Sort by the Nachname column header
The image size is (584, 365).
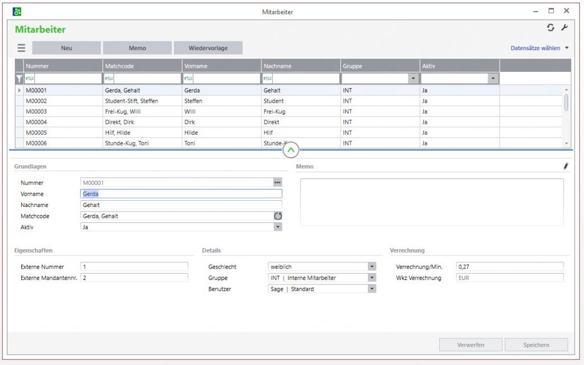pyautogui.click(x=301, y=66)
